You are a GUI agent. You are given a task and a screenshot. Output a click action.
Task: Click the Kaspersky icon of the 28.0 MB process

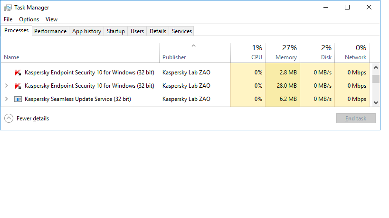pos(18,86)
